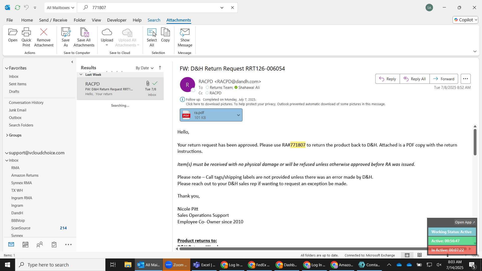Switch to Reading view in status bar

click(419, 255)
